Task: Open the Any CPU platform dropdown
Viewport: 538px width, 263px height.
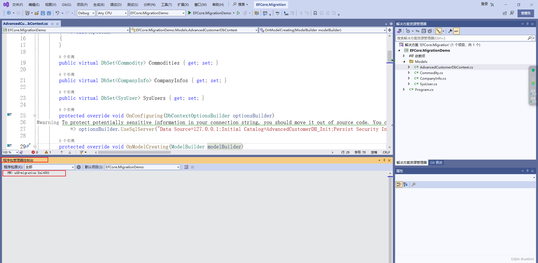Action: tap(112, 13)
